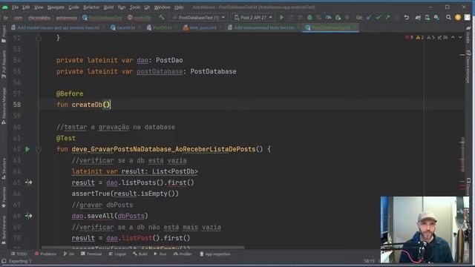The width and height of the screenshot is (475, 267).
Task: Open the Run bottom tool window button
Action: (x=160, y=254)
